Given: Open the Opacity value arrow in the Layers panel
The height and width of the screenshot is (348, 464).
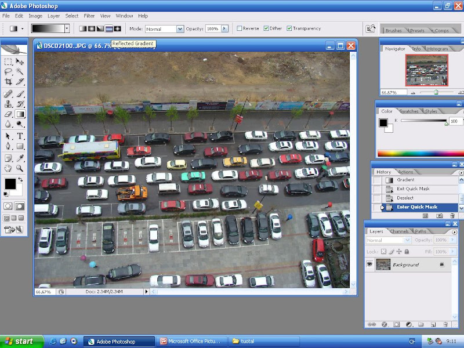Looking at the screenshot, I should (x=453, y=240).
